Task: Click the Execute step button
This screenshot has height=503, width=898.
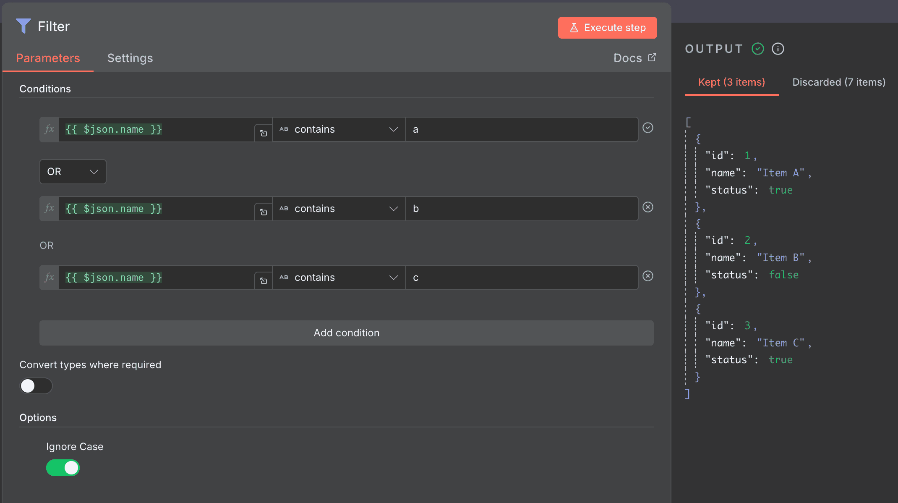Action: [x=607, y=27]
